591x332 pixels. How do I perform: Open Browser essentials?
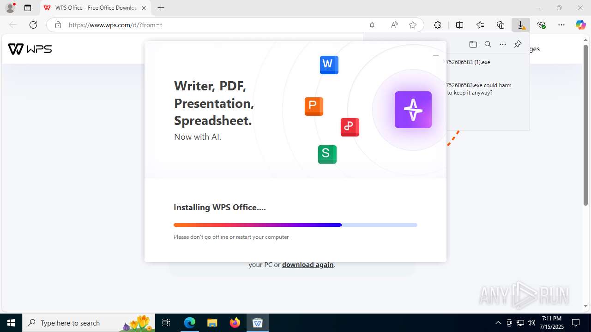[x=541, y=25]
